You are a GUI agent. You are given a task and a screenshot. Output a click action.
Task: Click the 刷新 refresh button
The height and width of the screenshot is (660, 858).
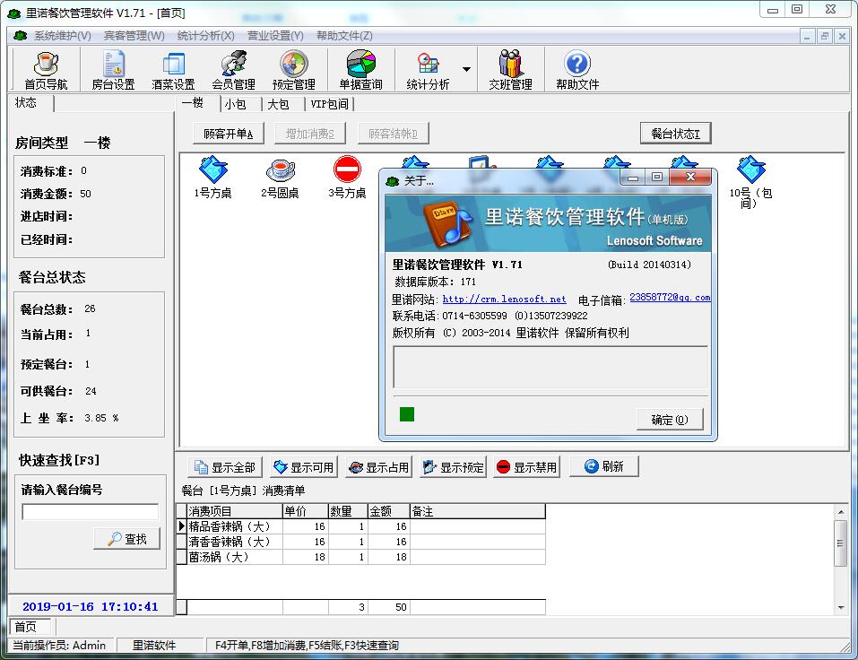coord(604,466)
